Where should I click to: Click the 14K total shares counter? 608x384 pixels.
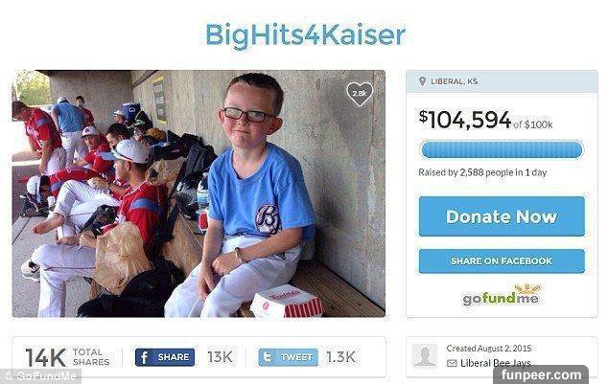(x=67, y=357)
